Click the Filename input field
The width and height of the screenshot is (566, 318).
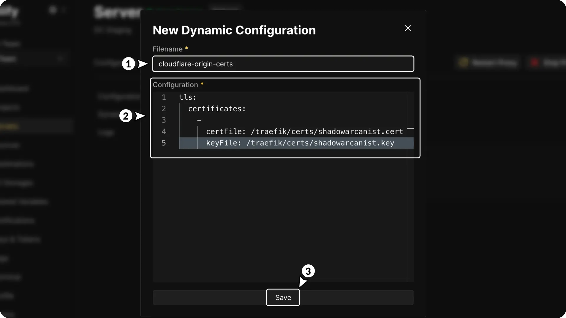tap(283, 64)
